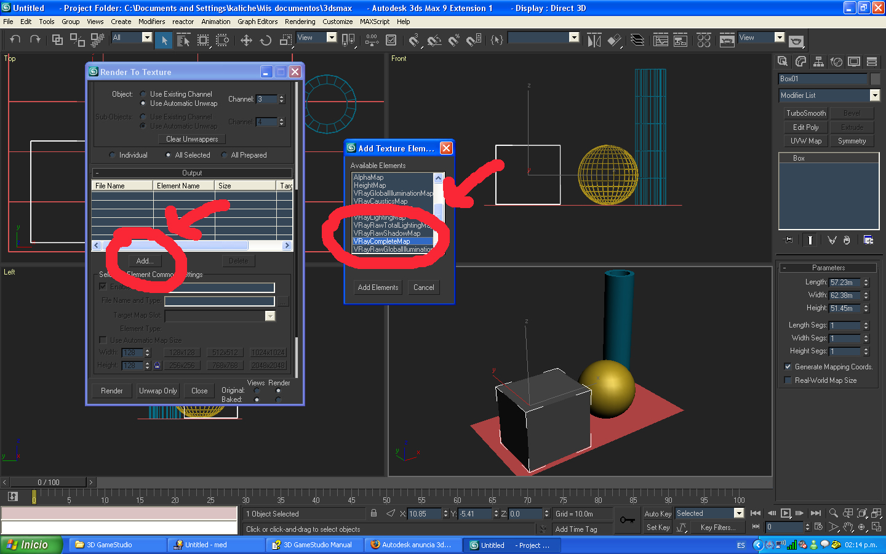
Task: Open the reactor menu
Action: pos(183,22)
